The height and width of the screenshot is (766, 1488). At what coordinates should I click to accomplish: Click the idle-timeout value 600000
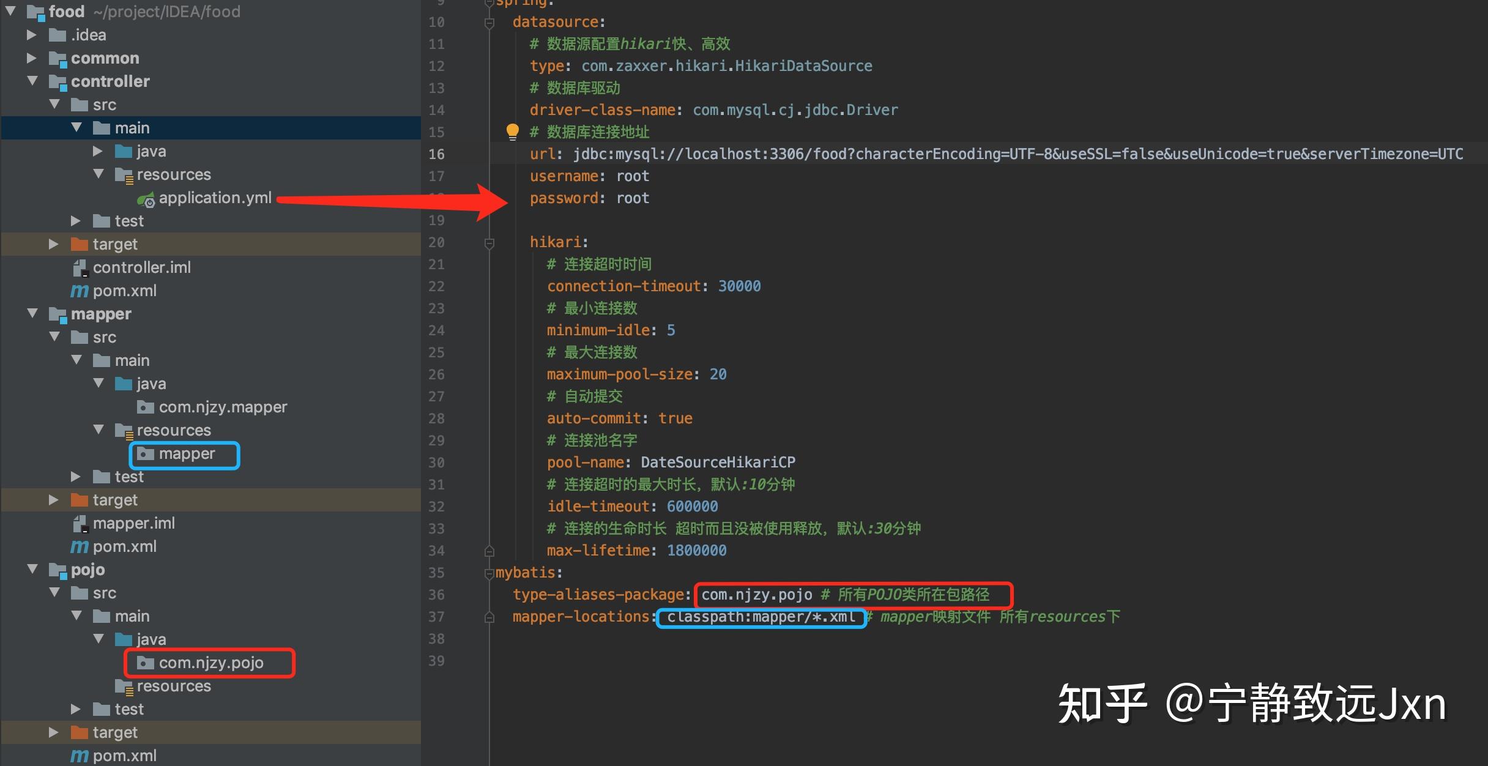pos(692,507)
